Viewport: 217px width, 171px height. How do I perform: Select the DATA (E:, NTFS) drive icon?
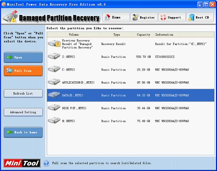[54, 95]
